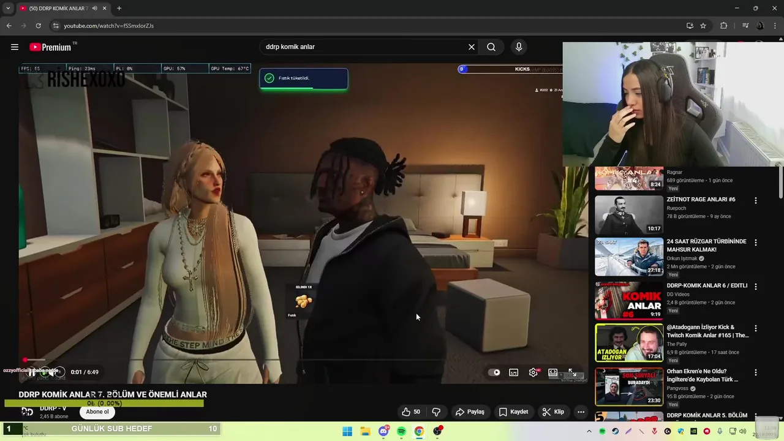
Task: Open options menu for Atadogann İzliyor video
Action: [755, 328]
